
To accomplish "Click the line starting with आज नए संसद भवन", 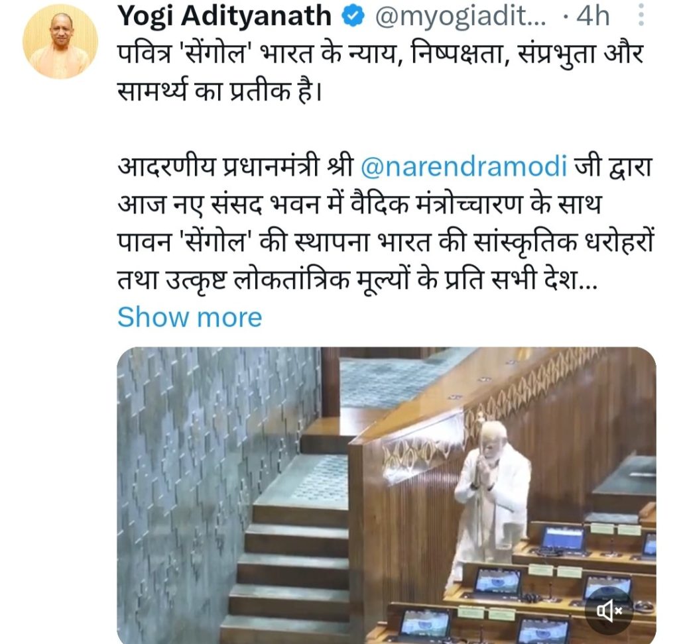I will (x=359, y=204).
